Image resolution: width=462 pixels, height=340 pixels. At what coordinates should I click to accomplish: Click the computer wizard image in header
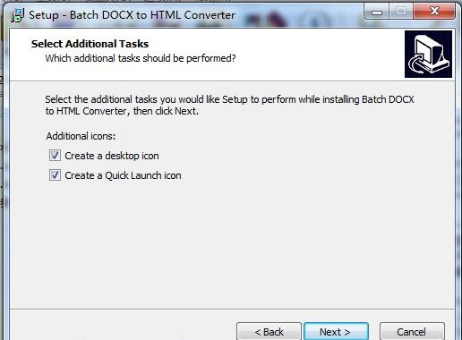[x=428, y=54]
